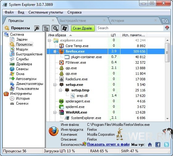This screenshot has width=173, height=156.
Task: Click the blue home icon
Action: (x=150, y=145)
